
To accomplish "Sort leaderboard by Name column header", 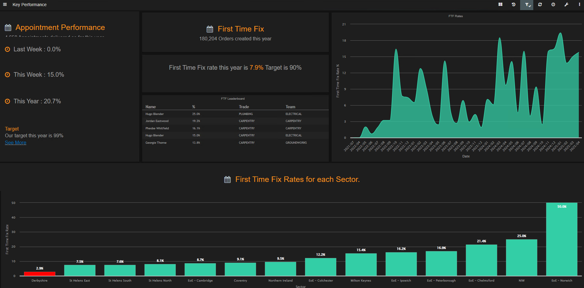I will tap(151, 107).
